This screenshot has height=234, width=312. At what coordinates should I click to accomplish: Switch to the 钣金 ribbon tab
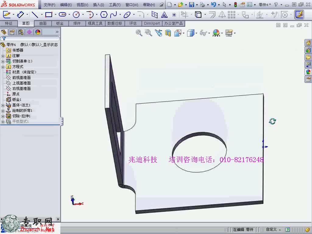coord(60,23)
